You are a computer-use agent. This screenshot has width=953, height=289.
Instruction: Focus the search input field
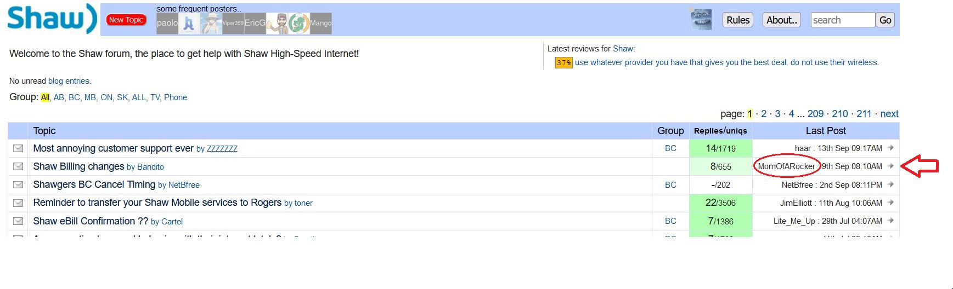coord(843,20)
